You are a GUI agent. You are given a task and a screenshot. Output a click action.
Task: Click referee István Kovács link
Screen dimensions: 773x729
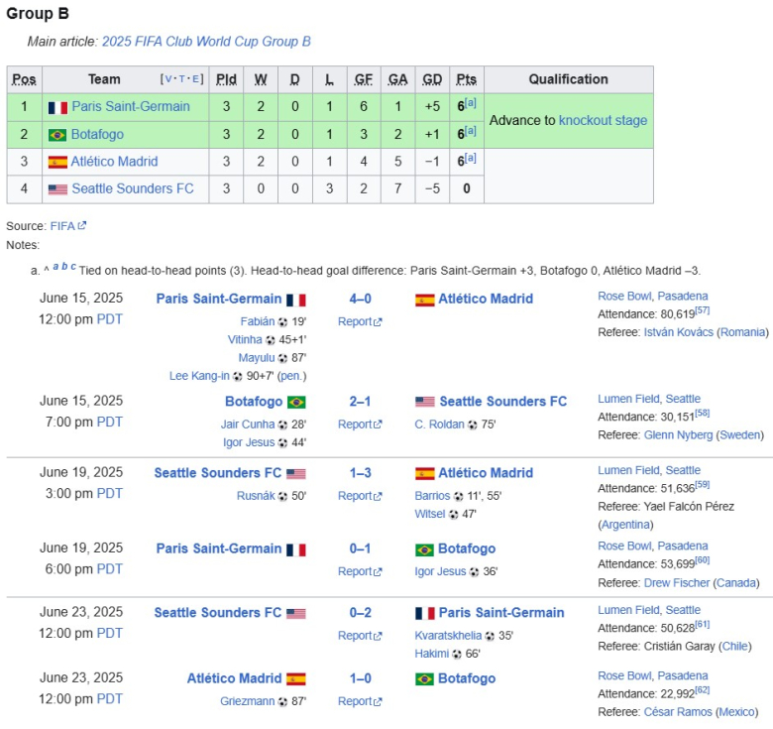[x=678, y=332]
